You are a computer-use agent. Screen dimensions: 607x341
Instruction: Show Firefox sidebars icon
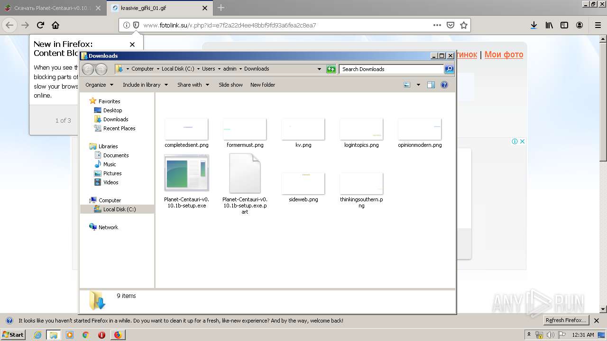[x=564, y=25]
